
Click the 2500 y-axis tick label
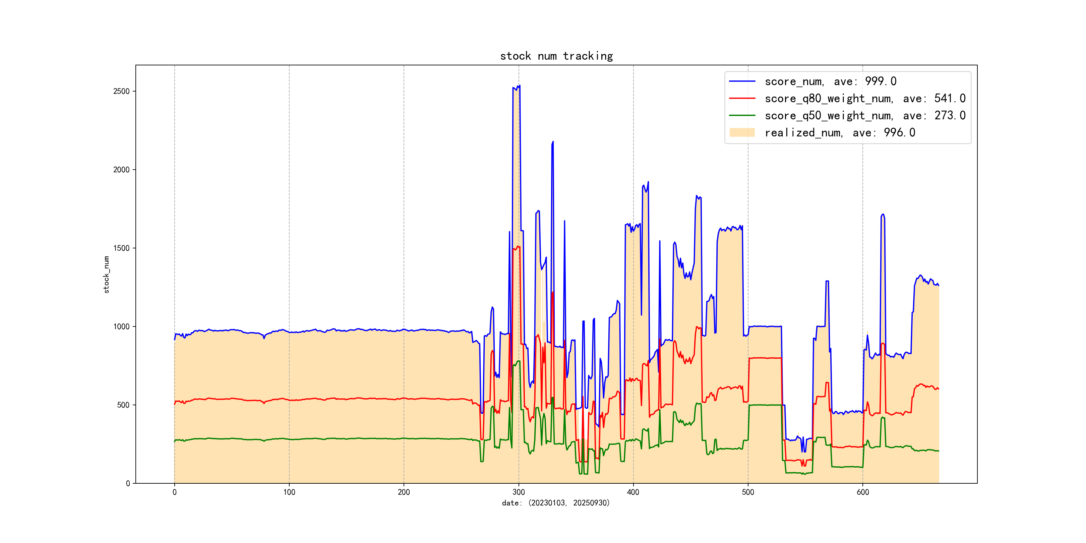click(121, 92)
